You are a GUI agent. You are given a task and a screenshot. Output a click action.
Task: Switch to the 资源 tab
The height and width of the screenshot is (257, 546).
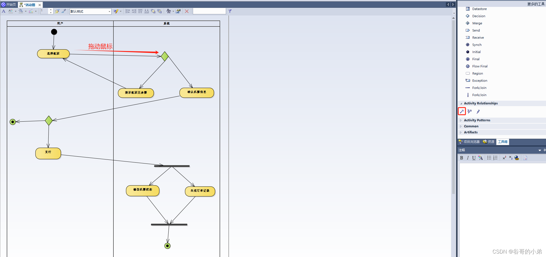[489, 142]
